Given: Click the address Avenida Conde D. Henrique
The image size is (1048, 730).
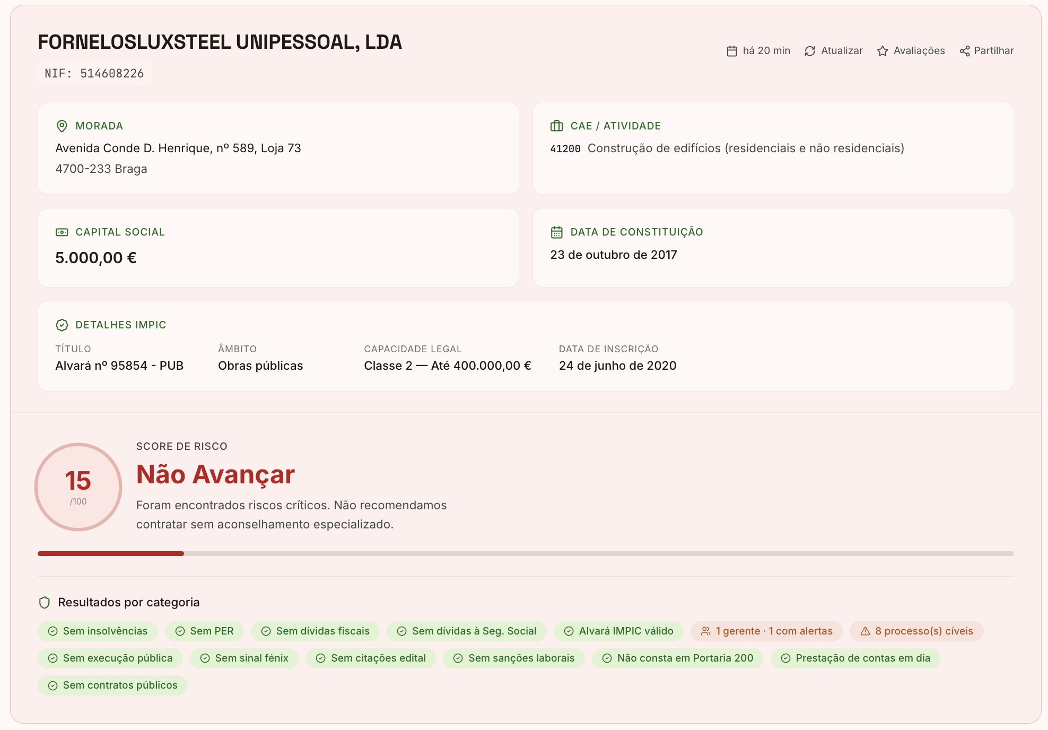Looking at the screenshot, I should [178, 149].
